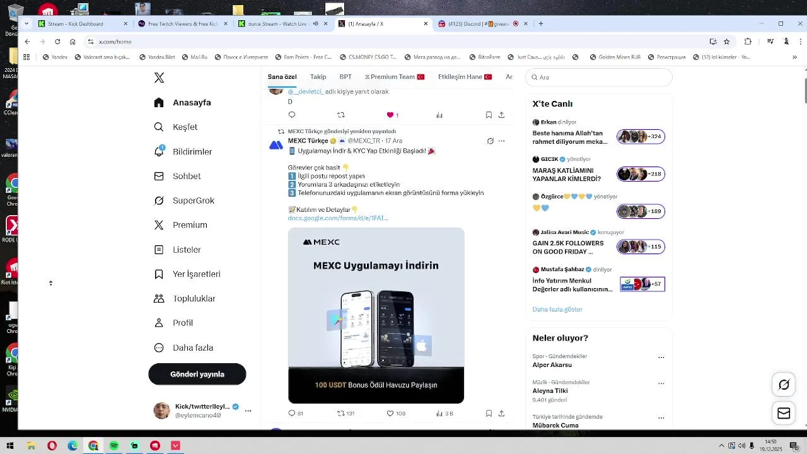
Task: Select Sana özel tab
Action: click(x=282, y=77)
